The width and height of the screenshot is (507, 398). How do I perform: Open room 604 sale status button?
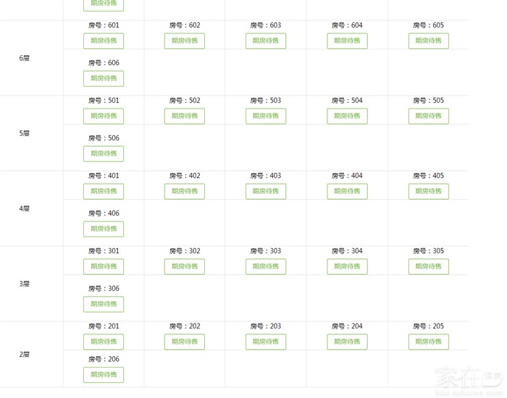pyautogui.click(x=347, y=41)
